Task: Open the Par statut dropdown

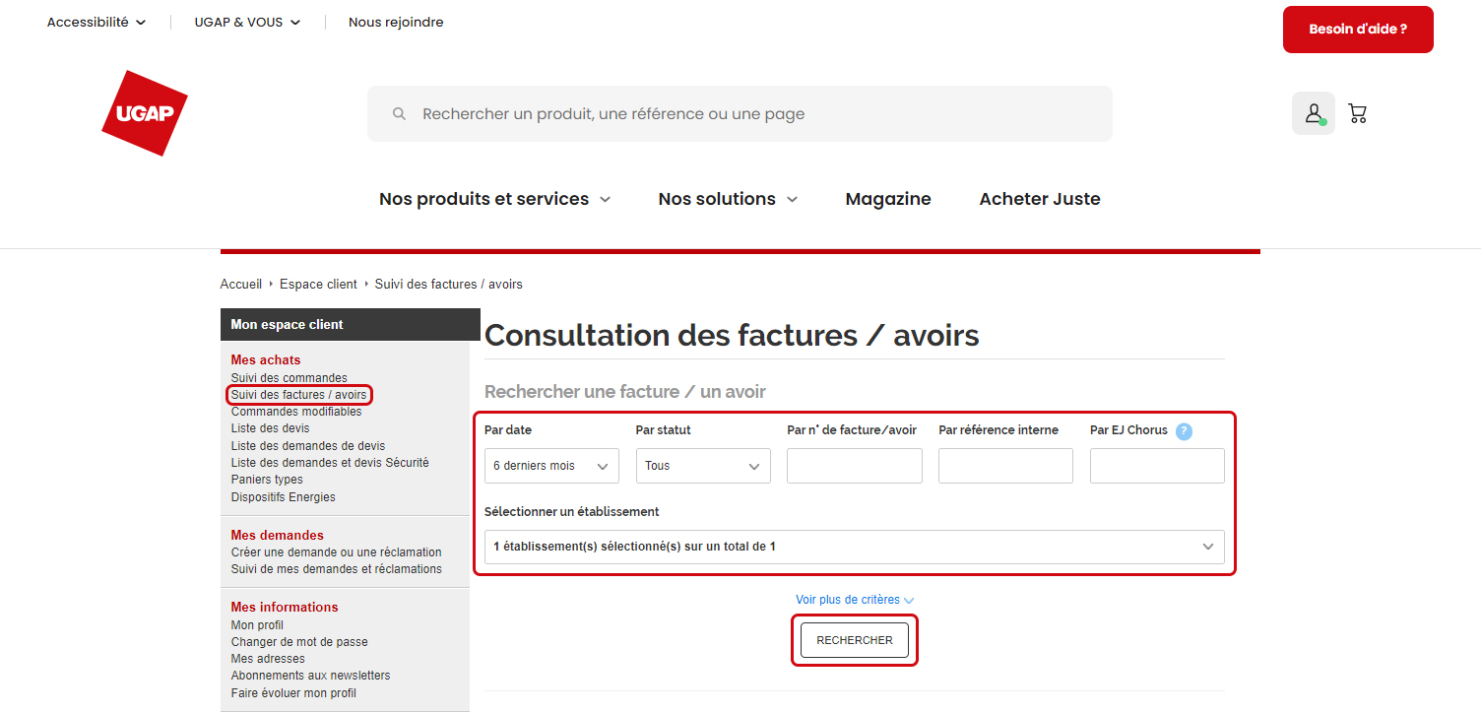Action: tap(703, 466)
